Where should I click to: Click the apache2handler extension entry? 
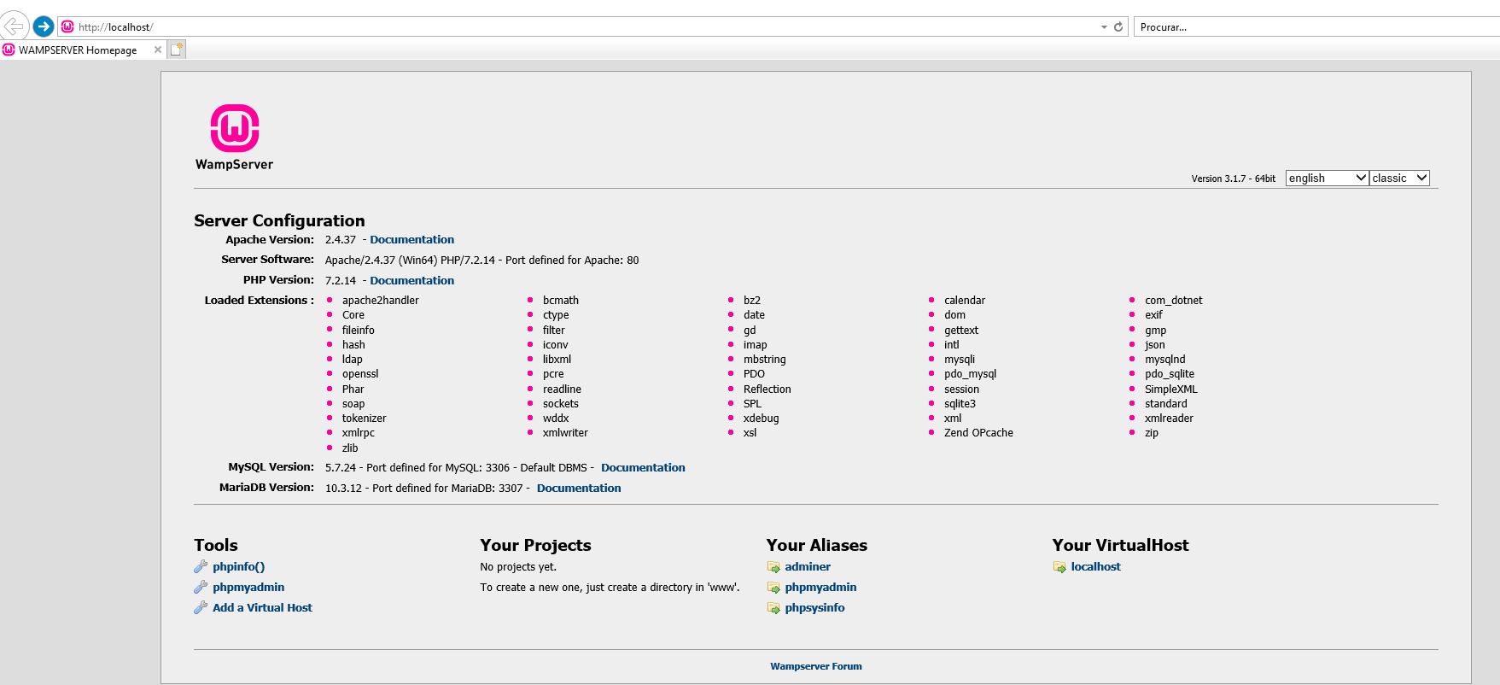point(381,301)
